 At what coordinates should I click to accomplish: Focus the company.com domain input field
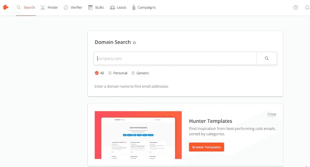point(175,58)
